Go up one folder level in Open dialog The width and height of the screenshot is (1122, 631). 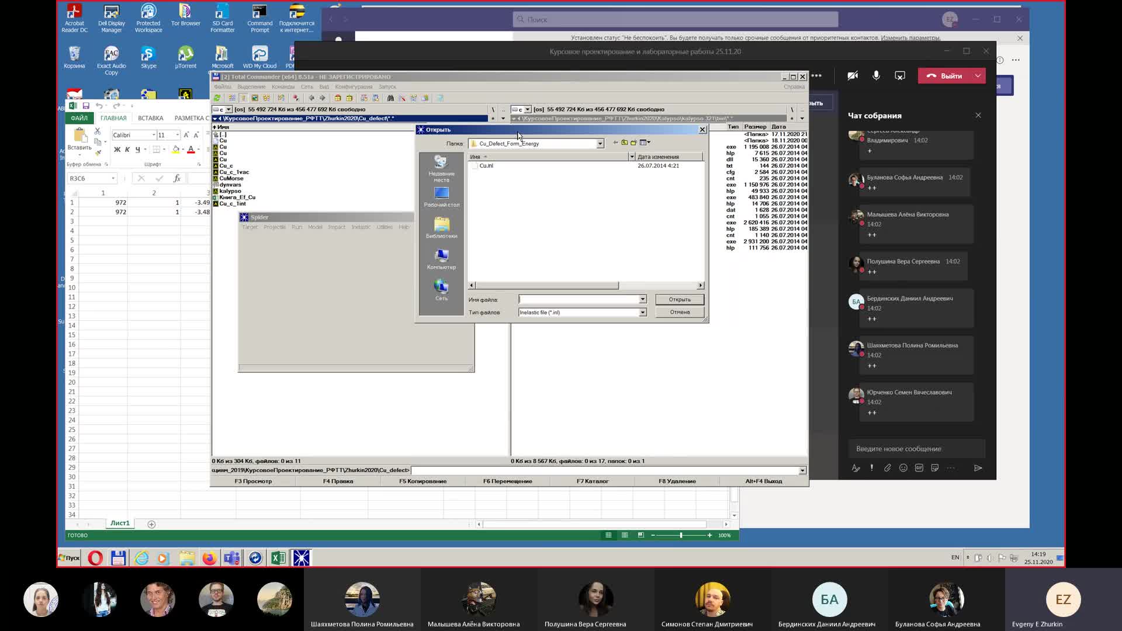coord(624,143)
